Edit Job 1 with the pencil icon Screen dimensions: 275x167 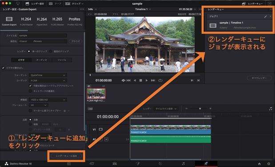(x=265, y=16)
